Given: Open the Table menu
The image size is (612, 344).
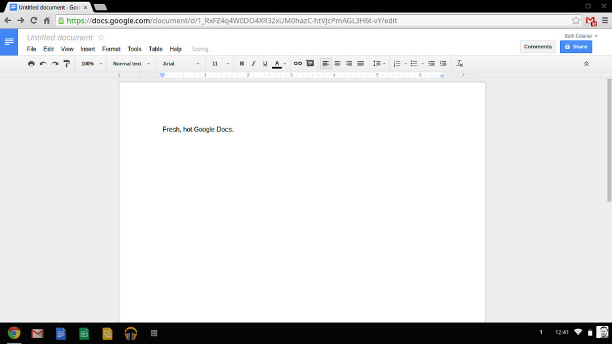Looking at the screenshot, I should point(155,49).
